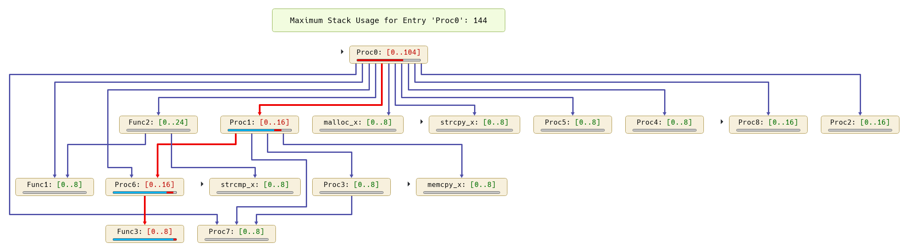Expand the triangle next to Proc0 node
This screenshot has width=908, height=251.
[342, 52]
